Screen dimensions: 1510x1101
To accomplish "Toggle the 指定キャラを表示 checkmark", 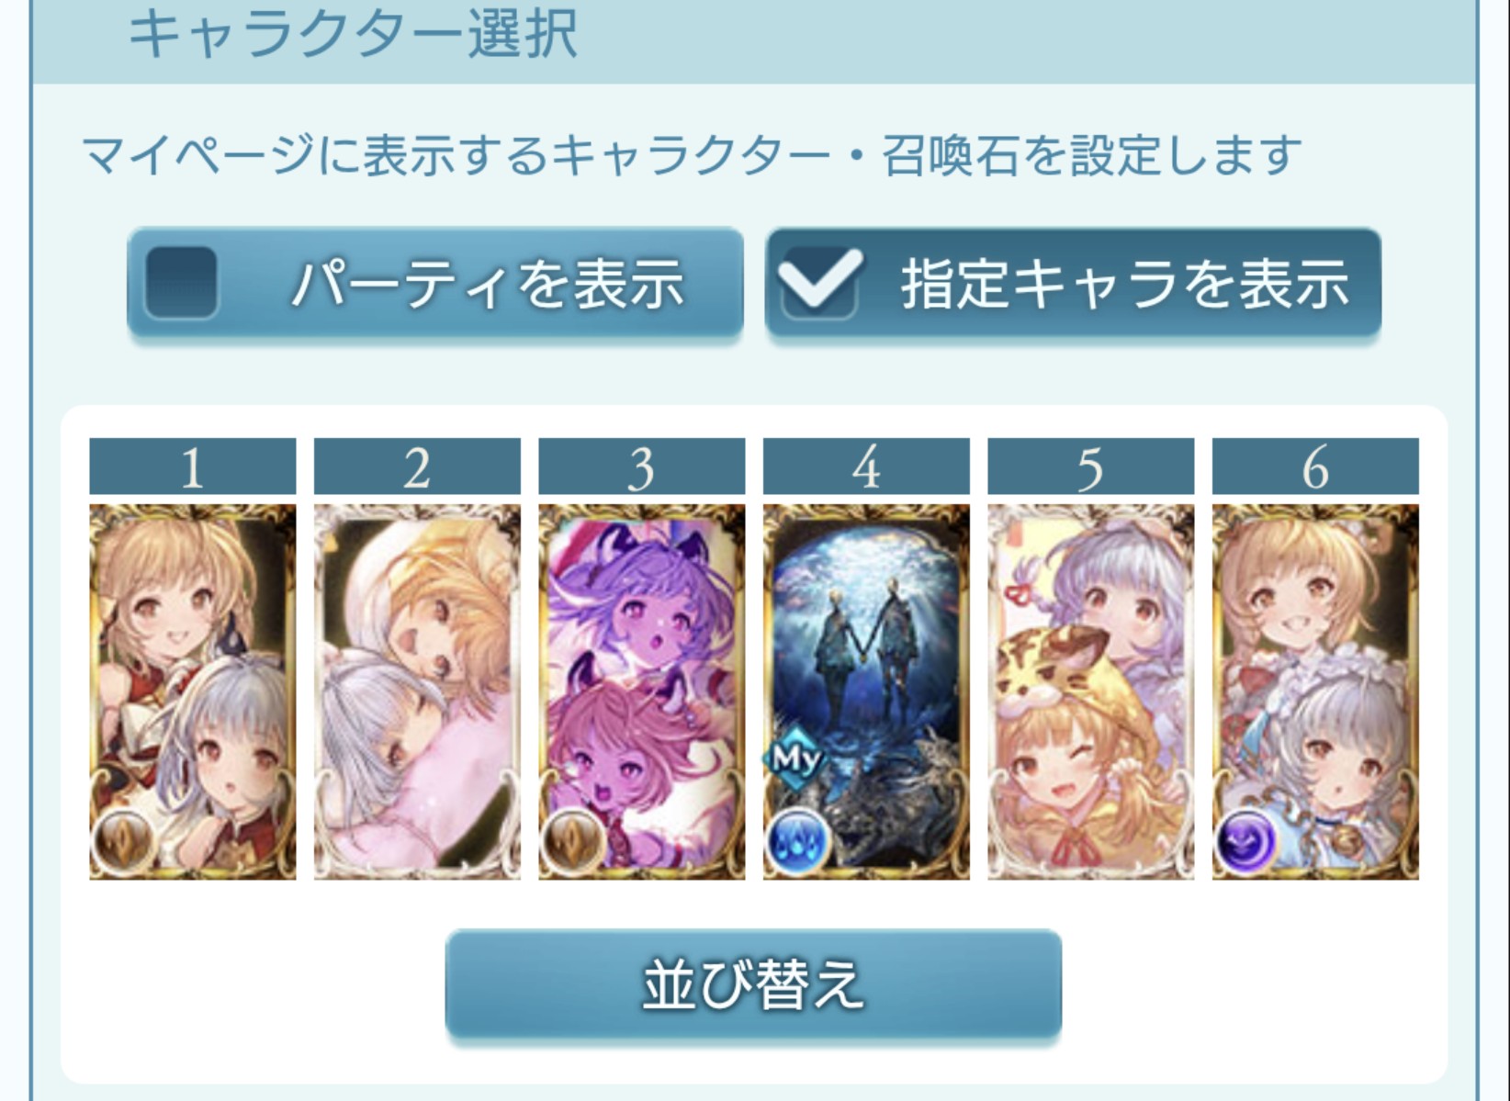I will click(819, 282).
